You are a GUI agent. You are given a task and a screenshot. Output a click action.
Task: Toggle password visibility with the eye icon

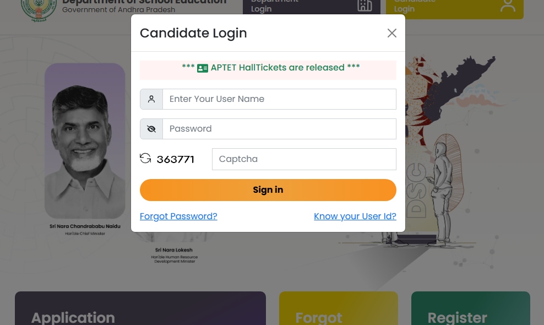click(x=151, y=128)
